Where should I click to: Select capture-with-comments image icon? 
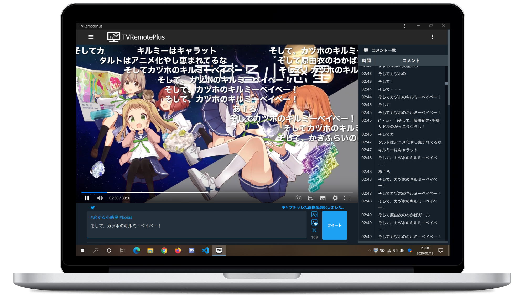[314, 223]
